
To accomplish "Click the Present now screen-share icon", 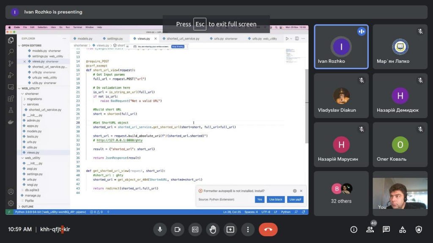I will tap(230, 229).
